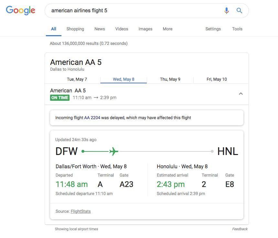Open the incoming flight AA 2204 link

[92, 118]
